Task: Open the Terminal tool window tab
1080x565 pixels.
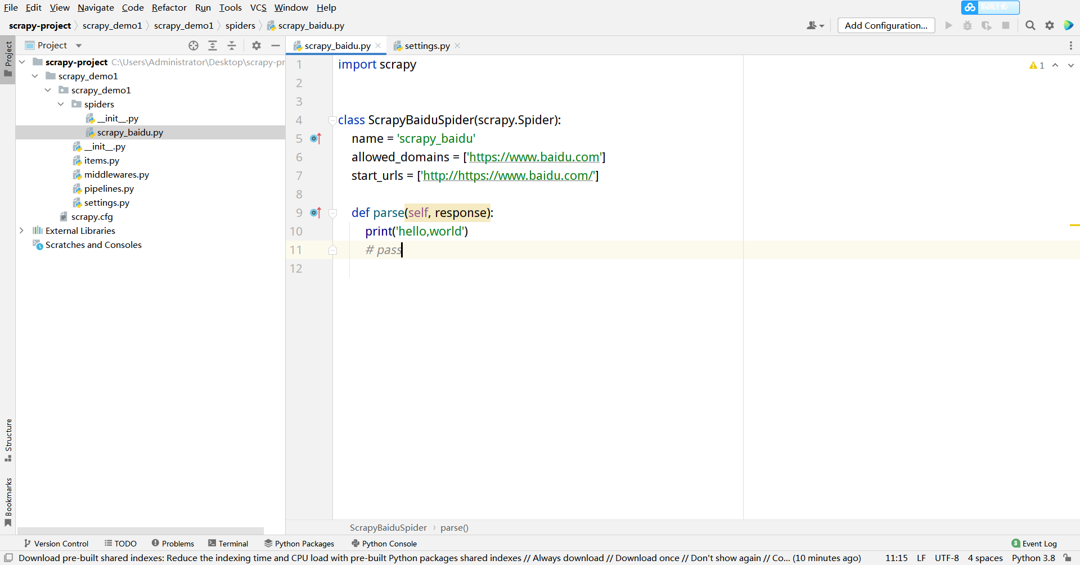Action: pyautogui.click(x=228, y=544)
